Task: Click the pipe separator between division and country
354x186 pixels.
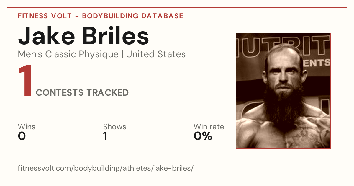Action: pyautogui.click(x=122, y=54)
